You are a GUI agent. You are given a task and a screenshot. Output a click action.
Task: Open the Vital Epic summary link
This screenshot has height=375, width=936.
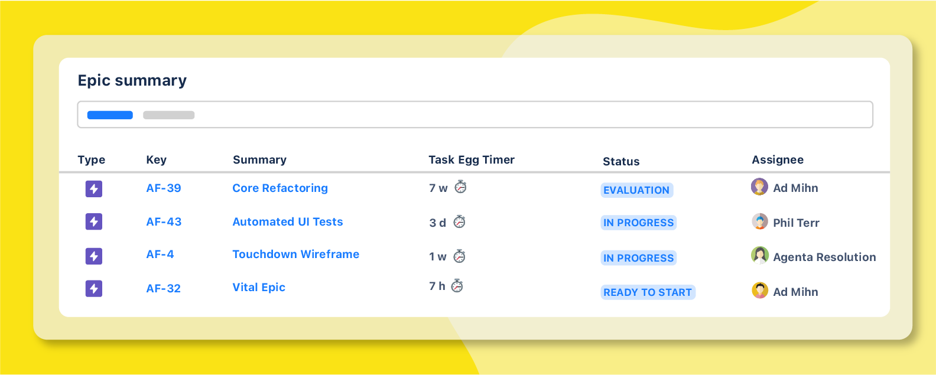tap(259, 288)
